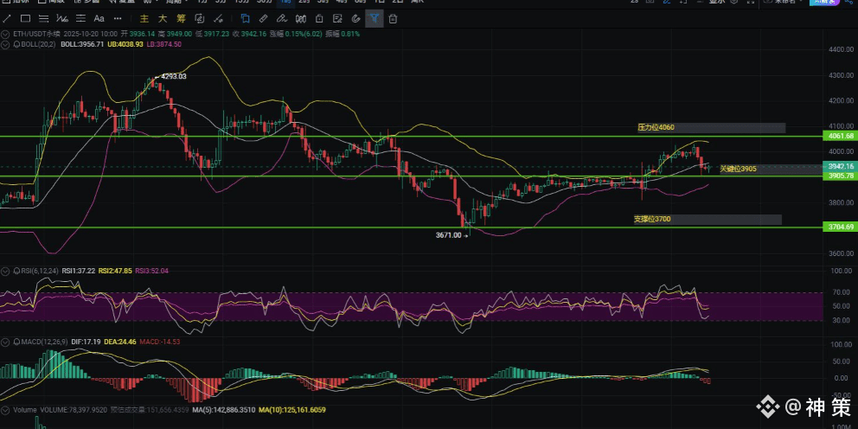858x429 pixels.
Task: Click the highlighted funnel filter icon
Action: (x=375, y=18)
